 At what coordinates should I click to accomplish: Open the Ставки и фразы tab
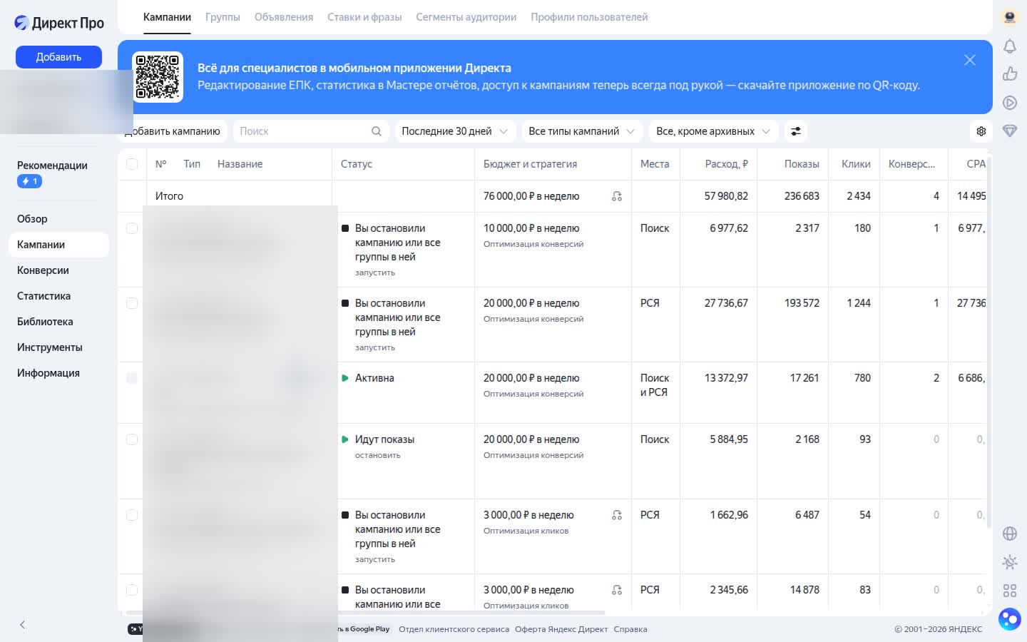(364, 17)
